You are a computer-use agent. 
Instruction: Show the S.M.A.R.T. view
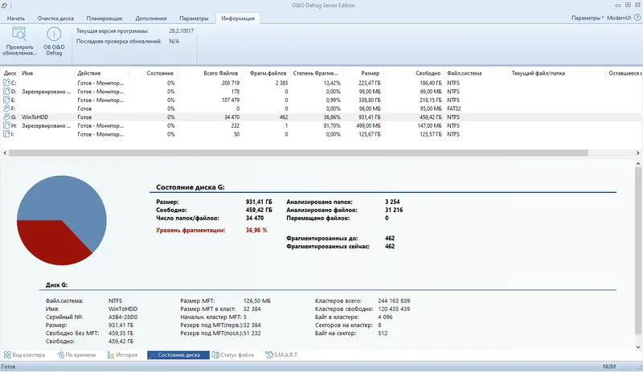[282, 355]
